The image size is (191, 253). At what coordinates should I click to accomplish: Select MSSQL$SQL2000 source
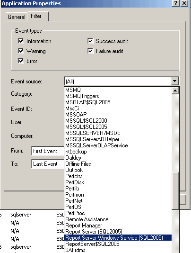118,121
